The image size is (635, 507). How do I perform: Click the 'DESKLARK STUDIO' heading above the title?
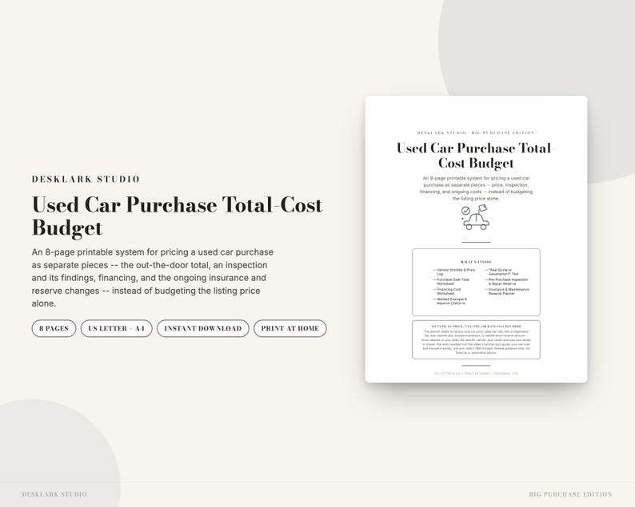pos(86,179)
